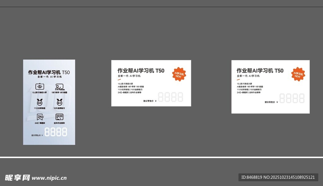Click the white 8888 price on the vertical card
The height and width of the screenshot is (186, 323).
point(56,132)
